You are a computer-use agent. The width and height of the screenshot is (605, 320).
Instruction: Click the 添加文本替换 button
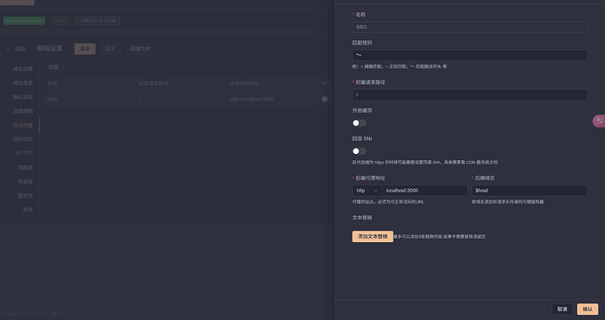[x=373, y=237]
